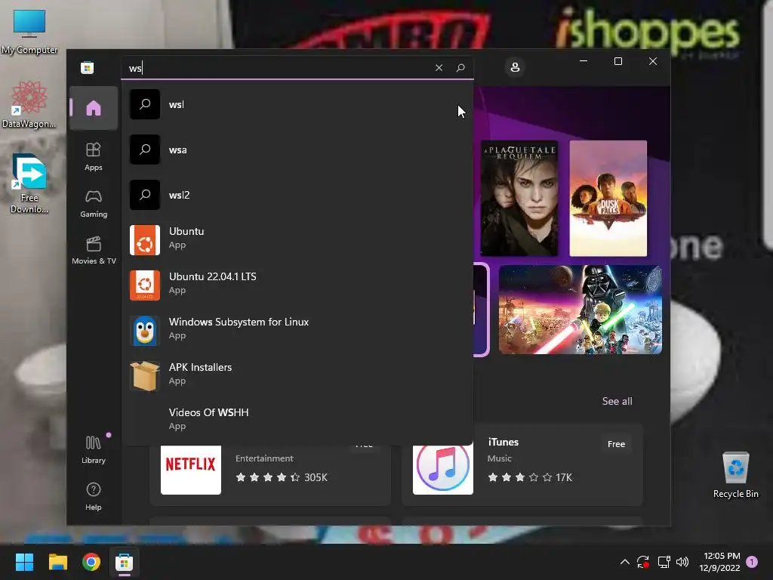The image size is (773, 580).
Task: Open the clock and date 12:05 PM
Action: [x=719, y=562]
